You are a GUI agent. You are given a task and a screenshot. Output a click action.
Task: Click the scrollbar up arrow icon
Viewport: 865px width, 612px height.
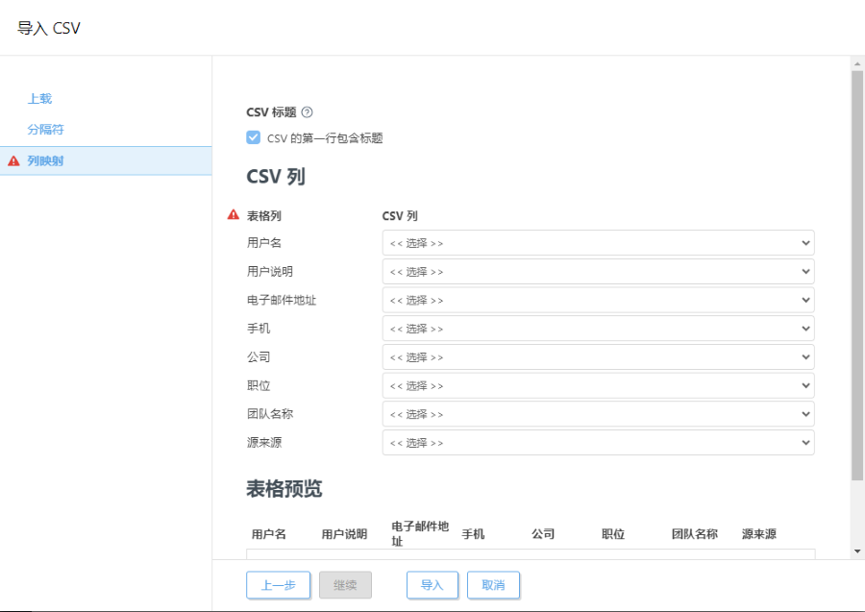pyautogui.click(x=855, y=62)
